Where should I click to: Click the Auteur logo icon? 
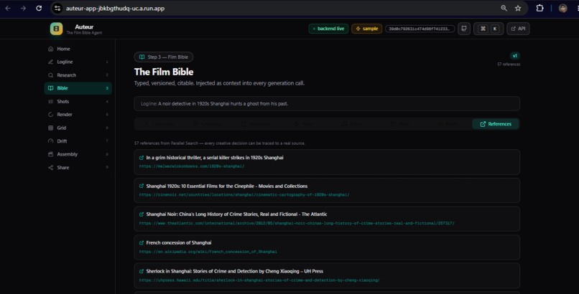point(57,29)
